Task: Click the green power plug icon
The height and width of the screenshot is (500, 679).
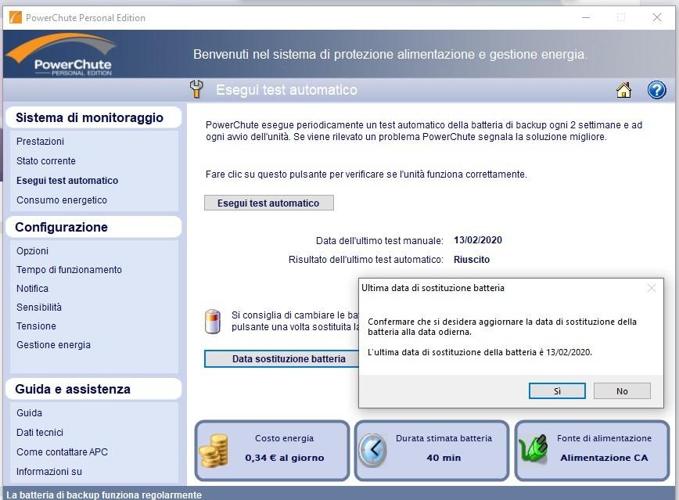Action: coord(533,449)
